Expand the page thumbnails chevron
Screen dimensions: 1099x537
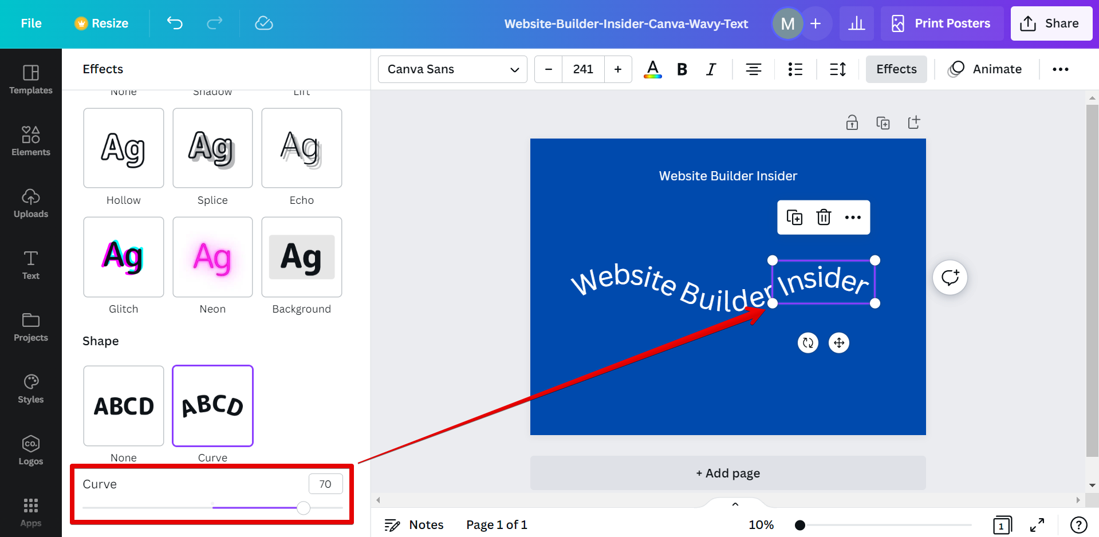pyautogui.click(x=735, y=504)
